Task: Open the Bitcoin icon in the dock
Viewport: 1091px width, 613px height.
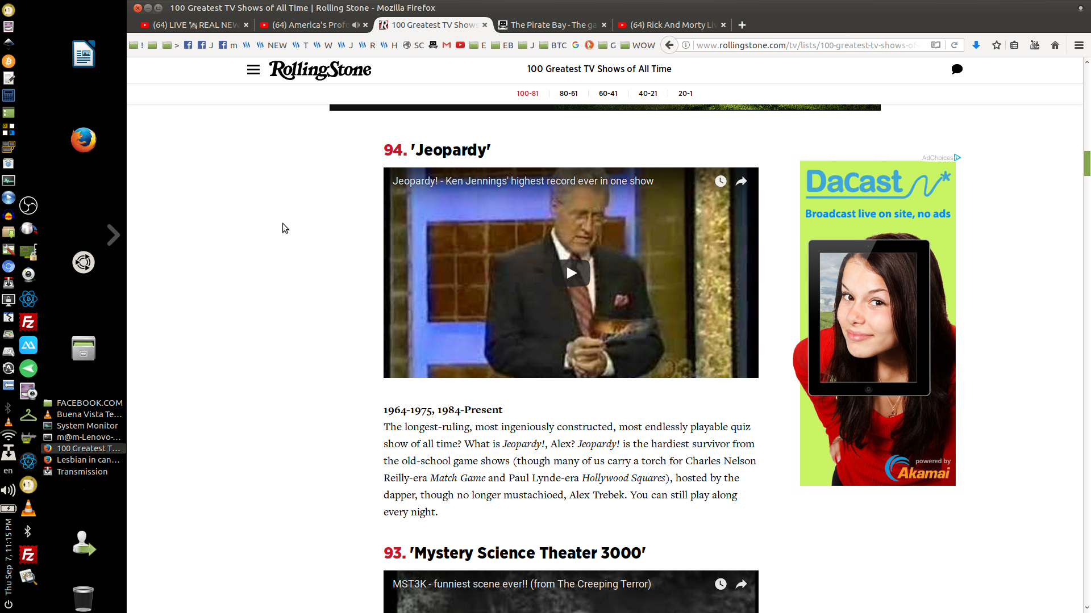Action: (x=9, y=61)
